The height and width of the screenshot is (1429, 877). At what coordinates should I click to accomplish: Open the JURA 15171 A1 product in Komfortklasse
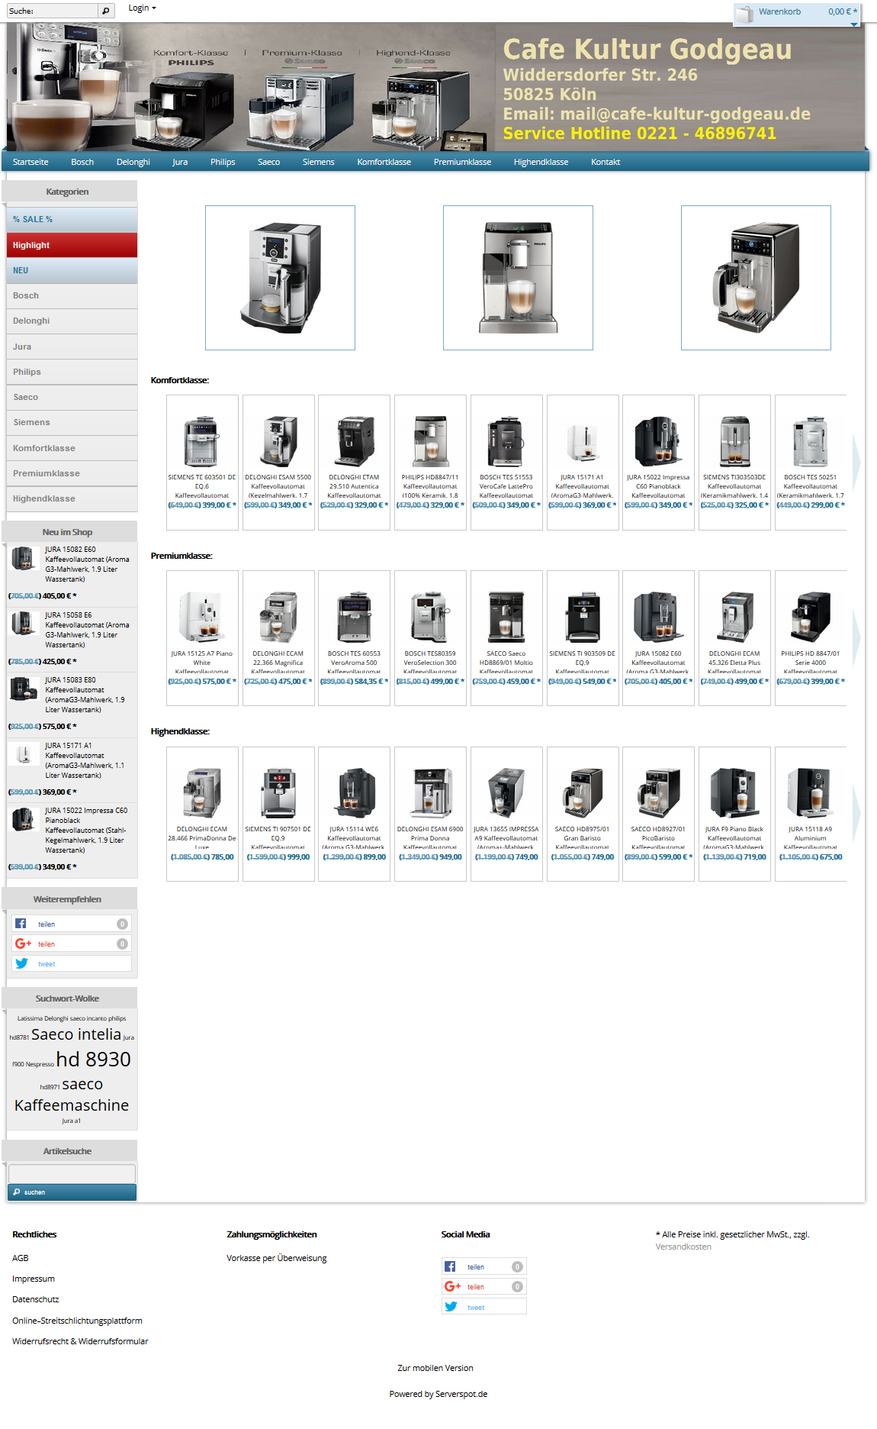(583, 463)
